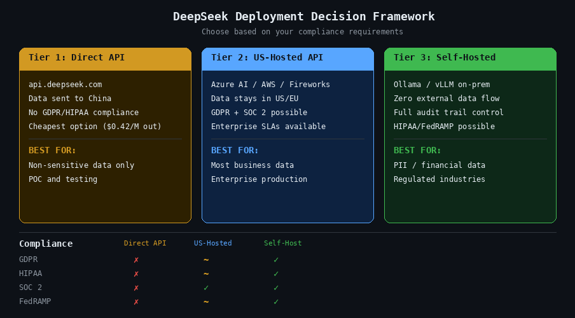Click 'PII / financial data' line

440,165
